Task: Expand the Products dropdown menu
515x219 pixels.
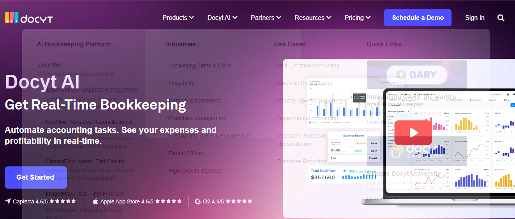Action: pyautogui.click(x=178, y=18)
